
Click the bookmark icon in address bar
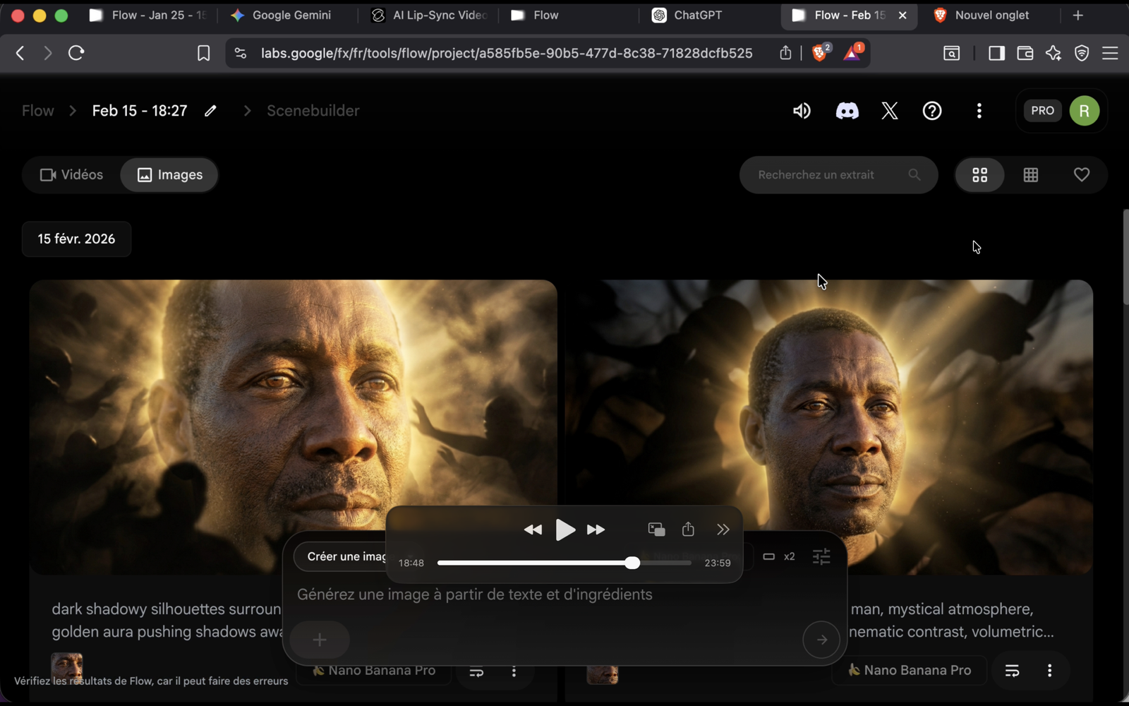click(203, 53)
